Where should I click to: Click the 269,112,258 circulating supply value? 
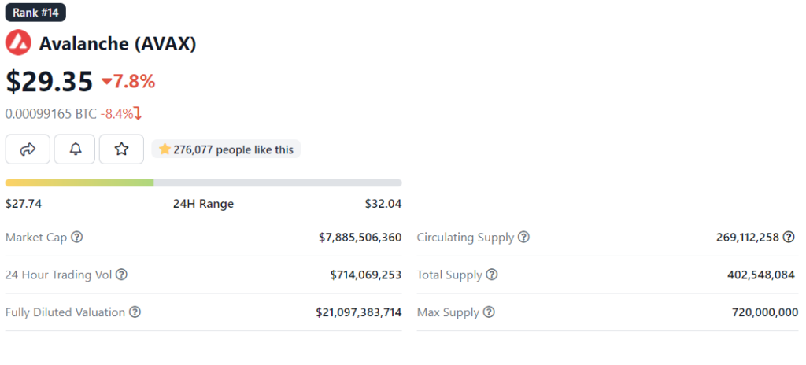[x=748, y=238]
